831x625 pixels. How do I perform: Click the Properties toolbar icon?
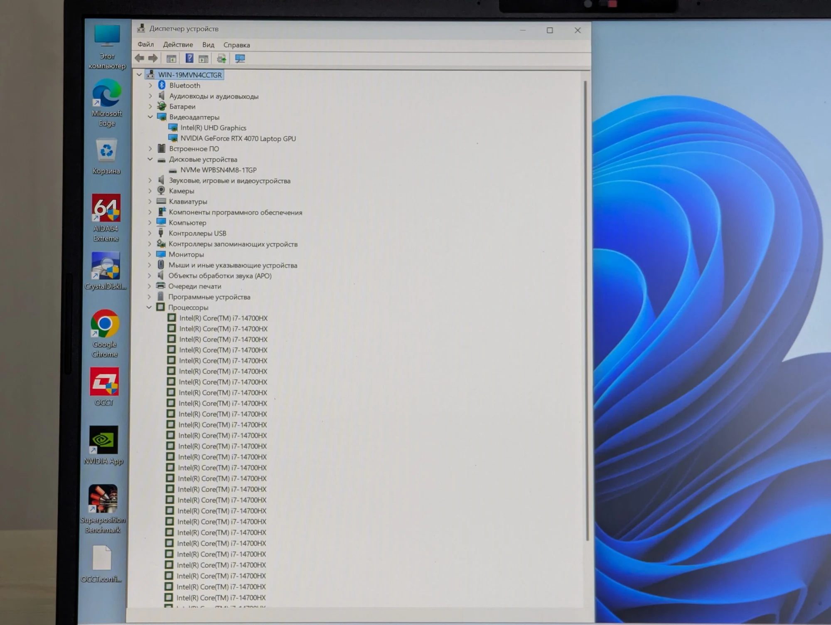(x=203, y=59)
